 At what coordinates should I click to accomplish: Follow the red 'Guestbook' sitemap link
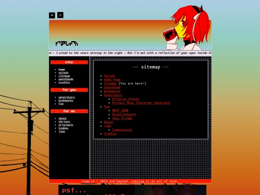pyautogui.click(x=112, y=87)
